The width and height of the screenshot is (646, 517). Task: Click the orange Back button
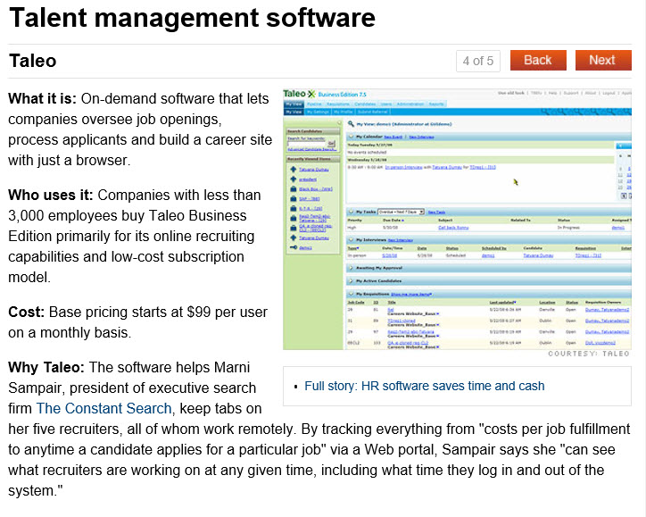537,60
